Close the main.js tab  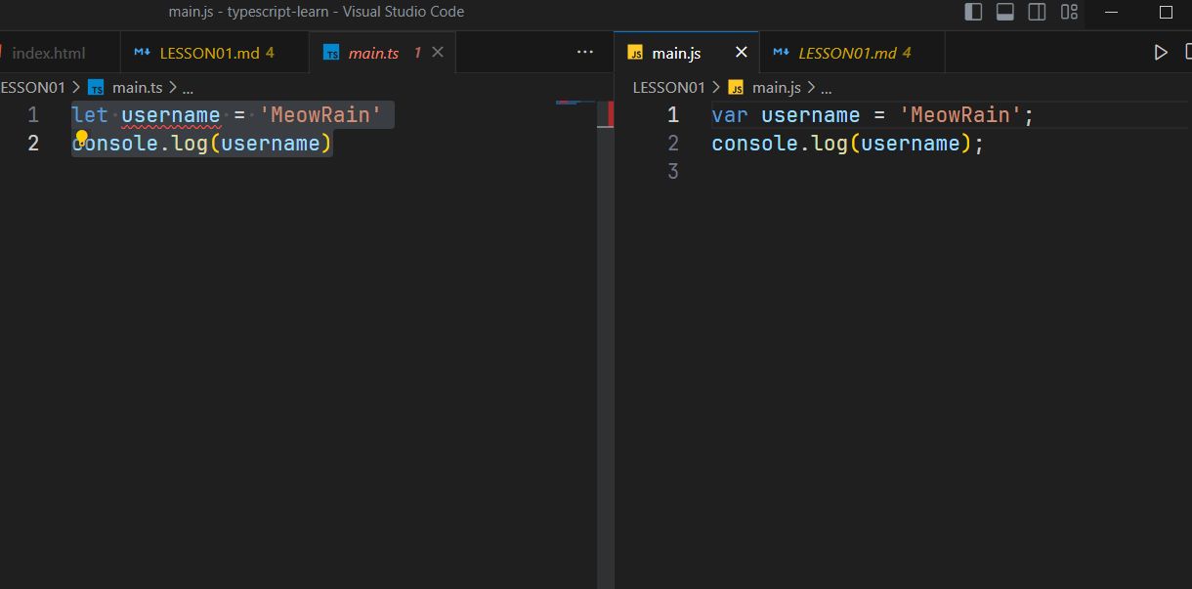(741, 53)
